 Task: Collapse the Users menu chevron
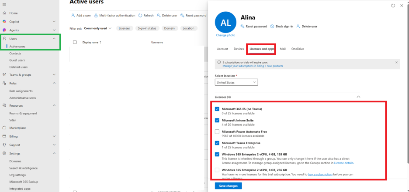click(x=54, y=39)
